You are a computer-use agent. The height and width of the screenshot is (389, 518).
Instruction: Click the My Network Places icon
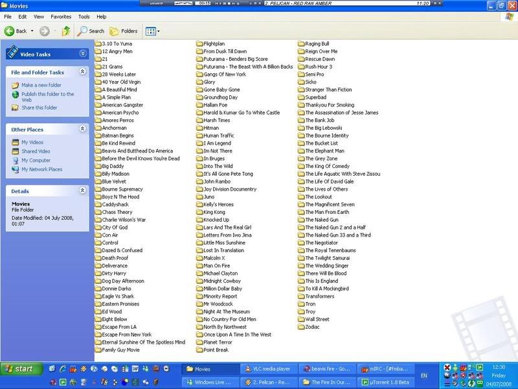(15, 169)
